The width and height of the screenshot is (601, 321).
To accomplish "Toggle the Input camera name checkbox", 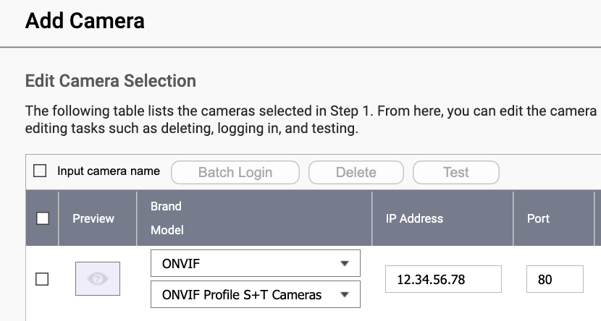I will tap(41, 171).
